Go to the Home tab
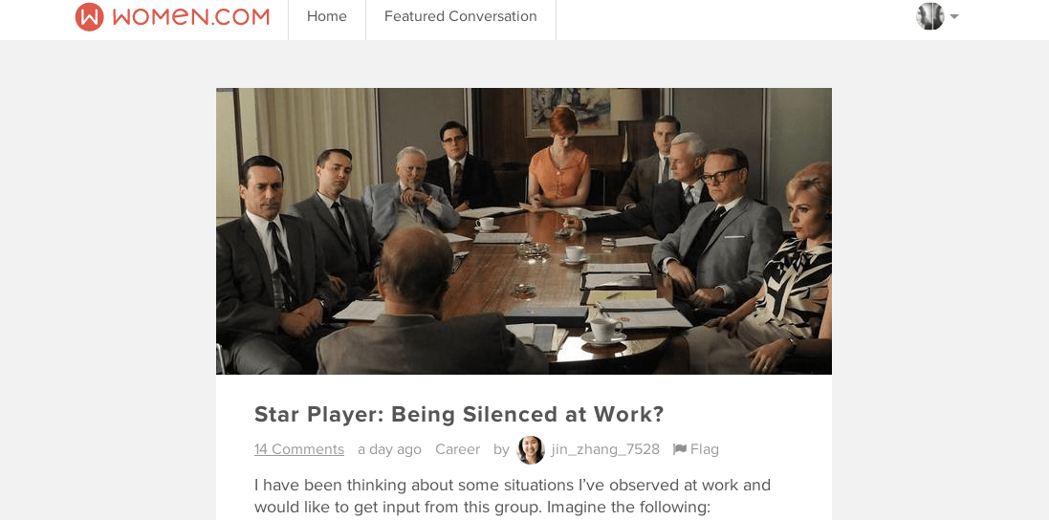This screenshot has height=520, width=1049. tap(326, 16)
